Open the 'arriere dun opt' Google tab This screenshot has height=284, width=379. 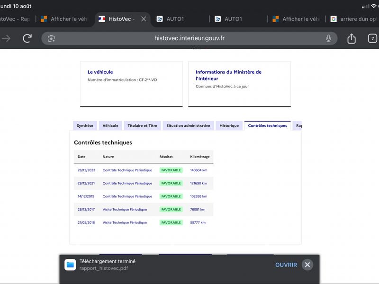coord(354,19)
